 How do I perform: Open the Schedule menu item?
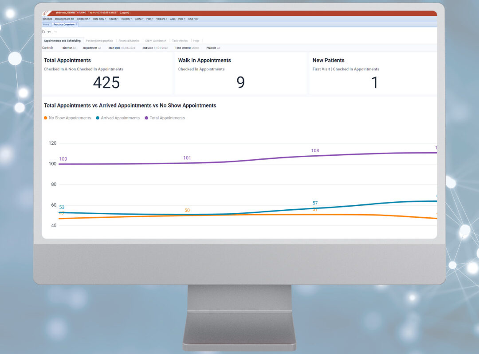coord(47,19)
